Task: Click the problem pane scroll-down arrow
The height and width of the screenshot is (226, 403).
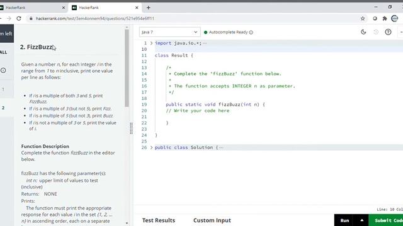Action: [127, 223]
